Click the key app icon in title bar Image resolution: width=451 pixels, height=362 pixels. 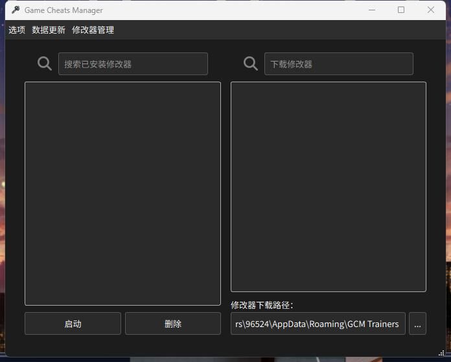coord(16,10)
